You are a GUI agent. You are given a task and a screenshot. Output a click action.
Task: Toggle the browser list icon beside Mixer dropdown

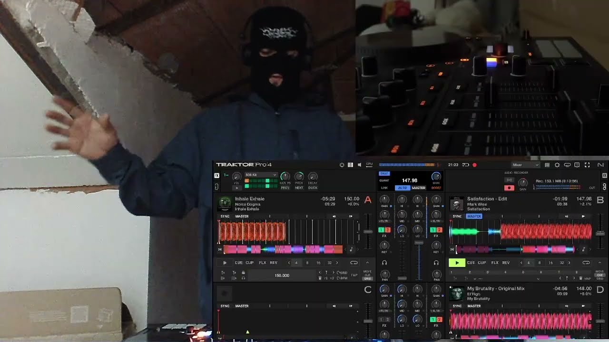coord(547,165)
